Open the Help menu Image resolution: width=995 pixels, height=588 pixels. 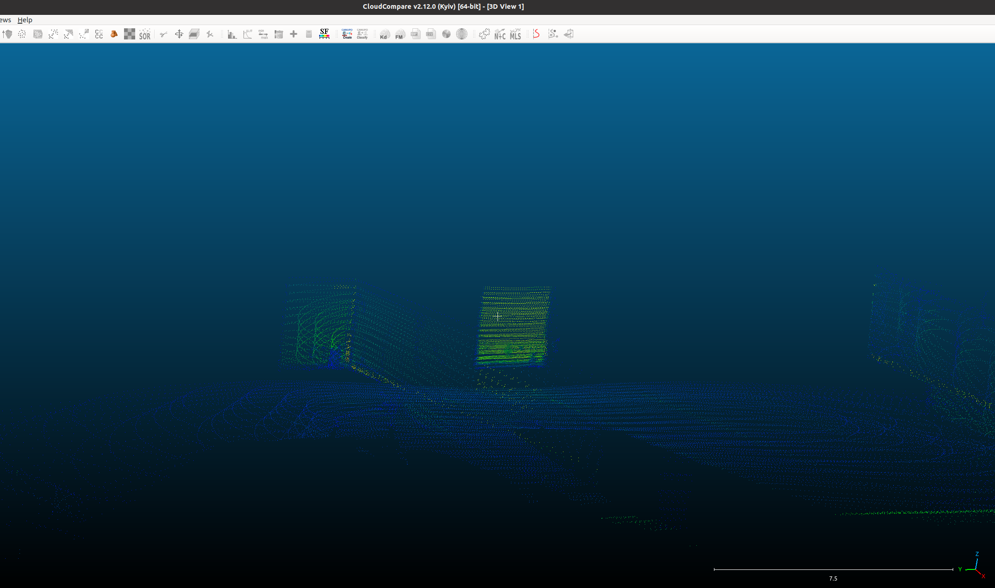coord(26,20)
